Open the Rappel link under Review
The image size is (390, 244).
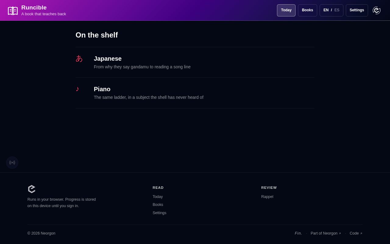(267, 197)
